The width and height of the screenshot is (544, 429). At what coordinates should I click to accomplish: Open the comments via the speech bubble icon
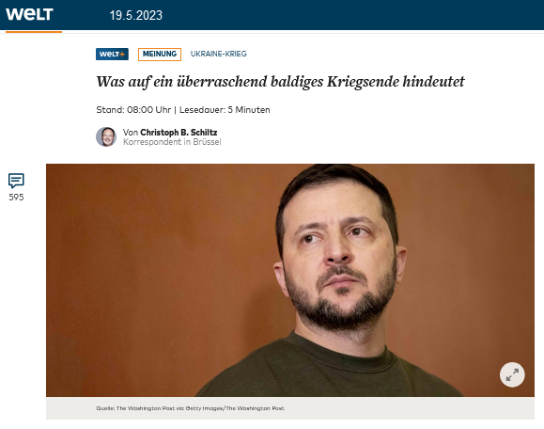click(16, 181)
